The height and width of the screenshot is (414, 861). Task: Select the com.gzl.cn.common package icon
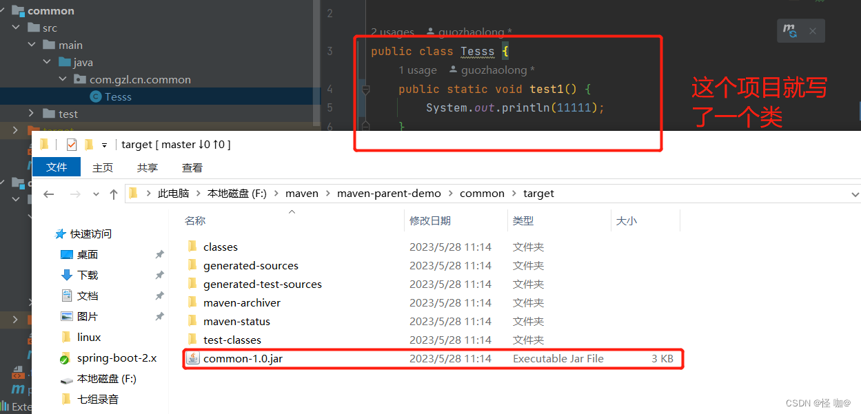pos(80,80)
